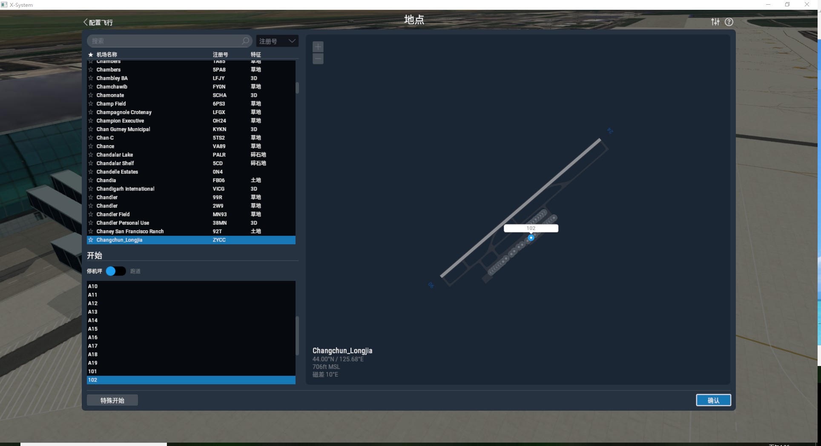Star Chandler 2W9 airport

click(91, 206)
